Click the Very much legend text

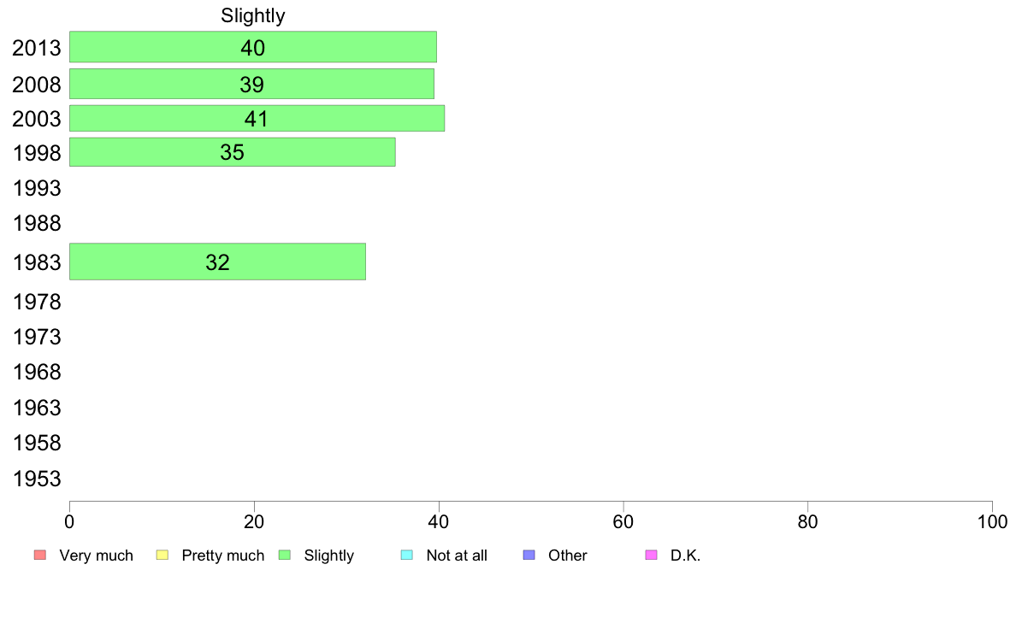tap(96, 556)
